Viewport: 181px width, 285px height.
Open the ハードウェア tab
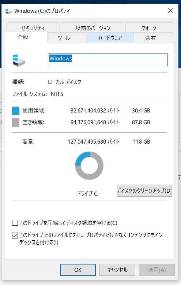pos(110,38)
